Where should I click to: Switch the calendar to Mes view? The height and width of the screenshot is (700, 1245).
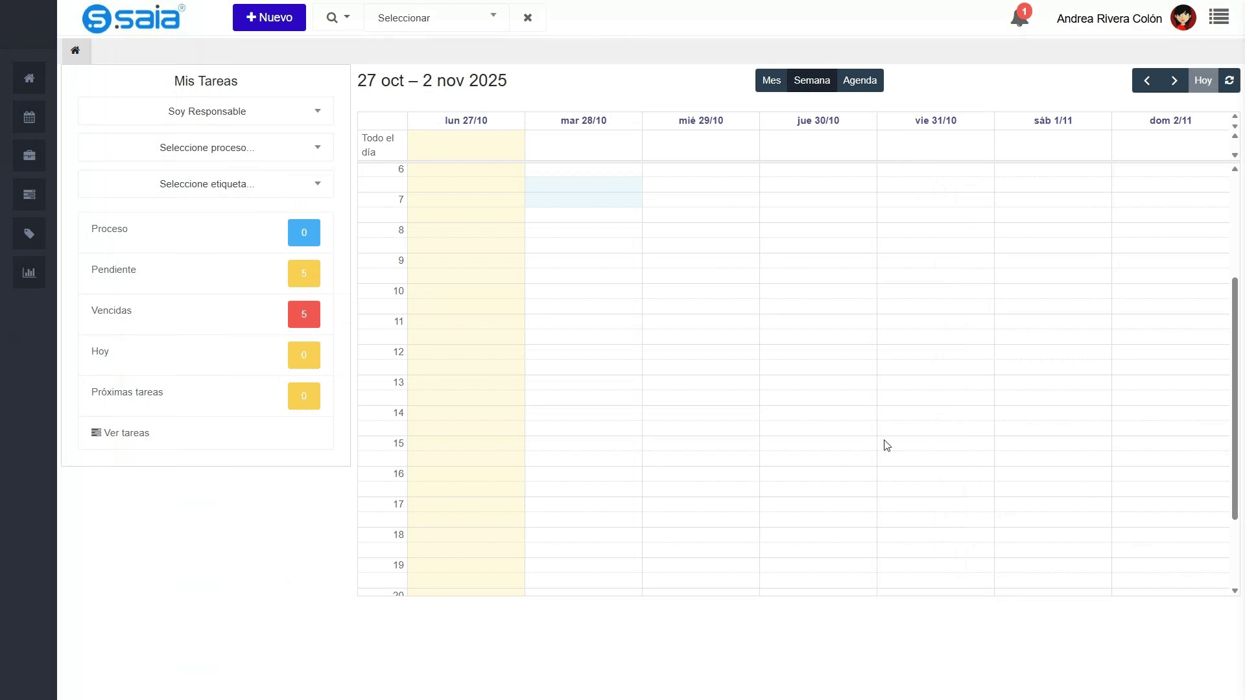pyautogui.click(x=771, y=80)
